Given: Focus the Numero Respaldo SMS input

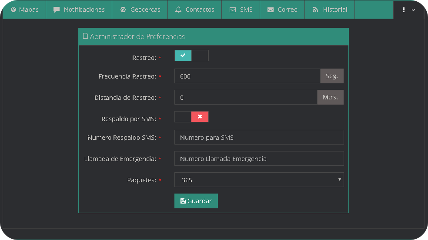Looking at the screenshot, I should [x=259, y=137].
